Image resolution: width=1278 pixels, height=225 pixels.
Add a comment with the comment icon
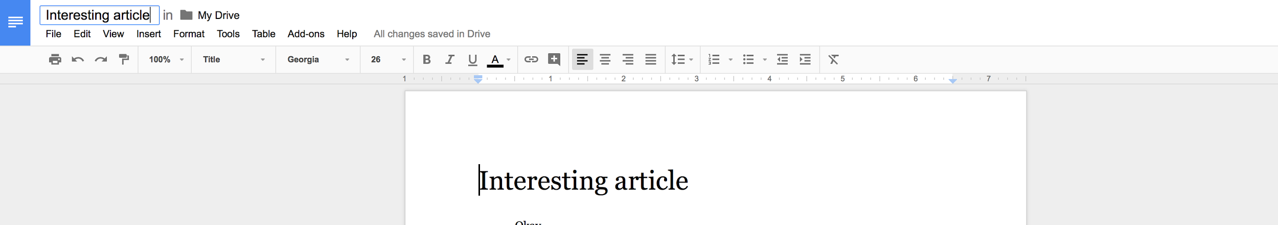point(554,59)
